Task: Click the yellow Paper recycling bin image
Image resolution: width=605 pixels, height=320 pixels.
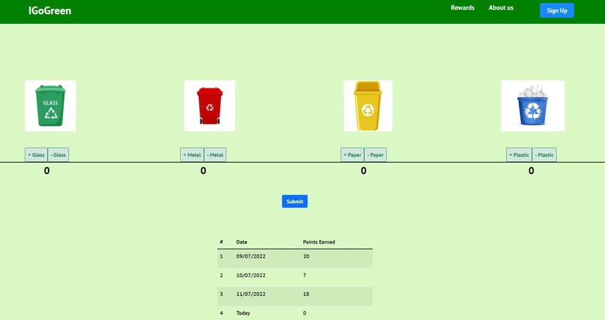Action: (368, 106)
